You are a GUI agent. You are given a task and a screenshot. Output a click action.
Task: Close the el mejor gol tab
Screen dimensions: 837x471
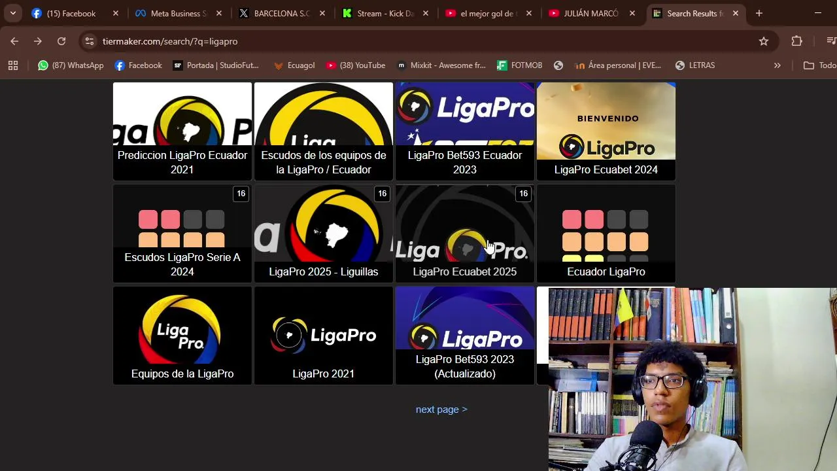click(529, 13)
